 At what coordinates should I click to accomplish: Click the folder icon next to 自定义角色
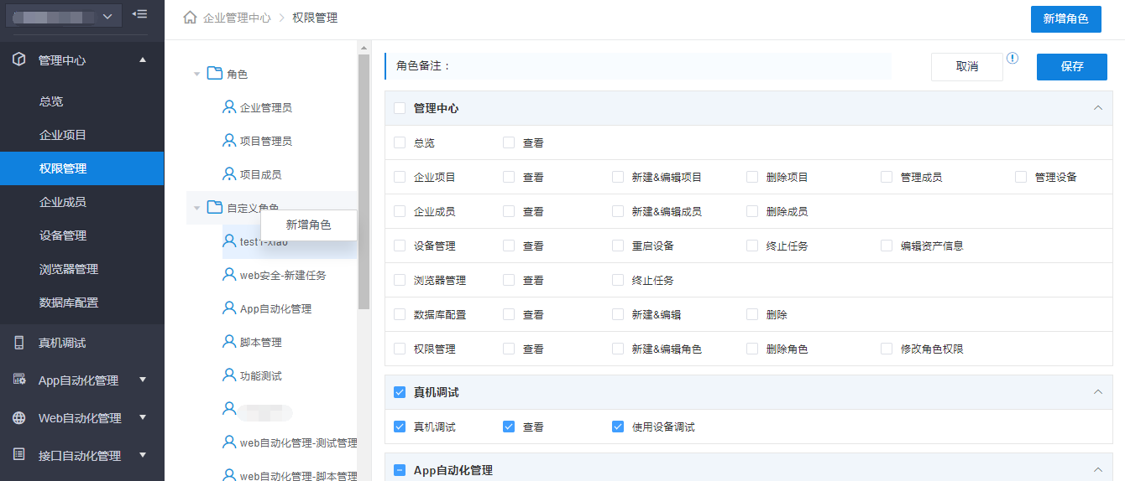tap(214, 207)
